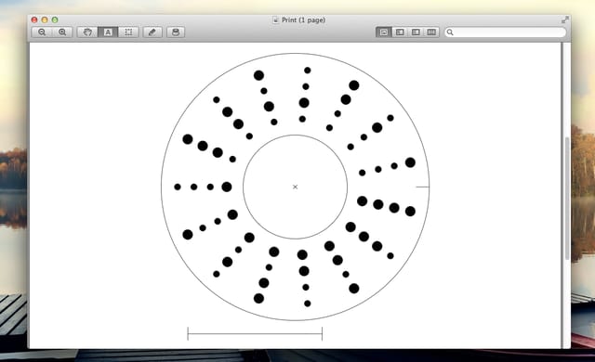The height and width of the screenshot is (362, 595).
Task: Enter full screen using corner arrows
Action: click(x=565, y=19)
